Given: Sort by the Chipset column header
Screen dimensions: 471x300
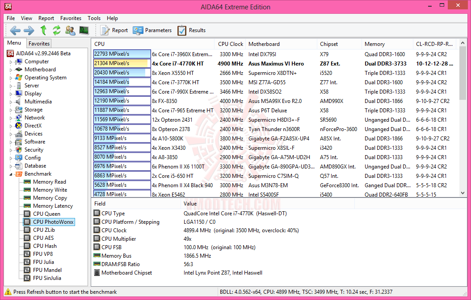Looking at the screenshot, I should pos(339,44).
